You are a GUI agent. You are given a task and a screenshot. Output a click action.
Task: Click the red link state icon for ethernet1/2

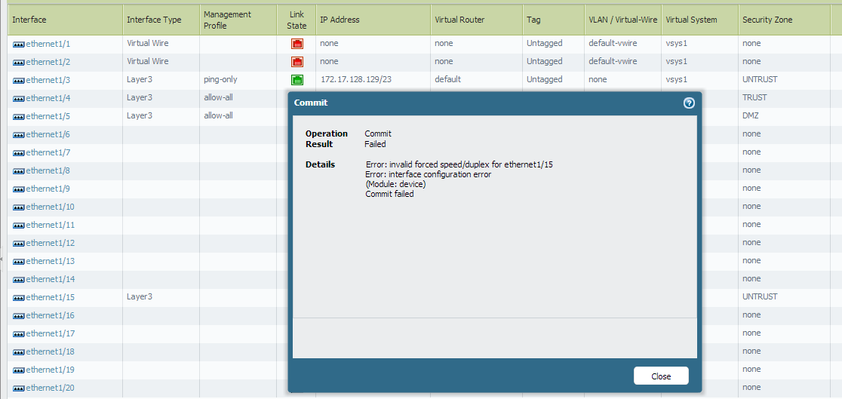297,62
